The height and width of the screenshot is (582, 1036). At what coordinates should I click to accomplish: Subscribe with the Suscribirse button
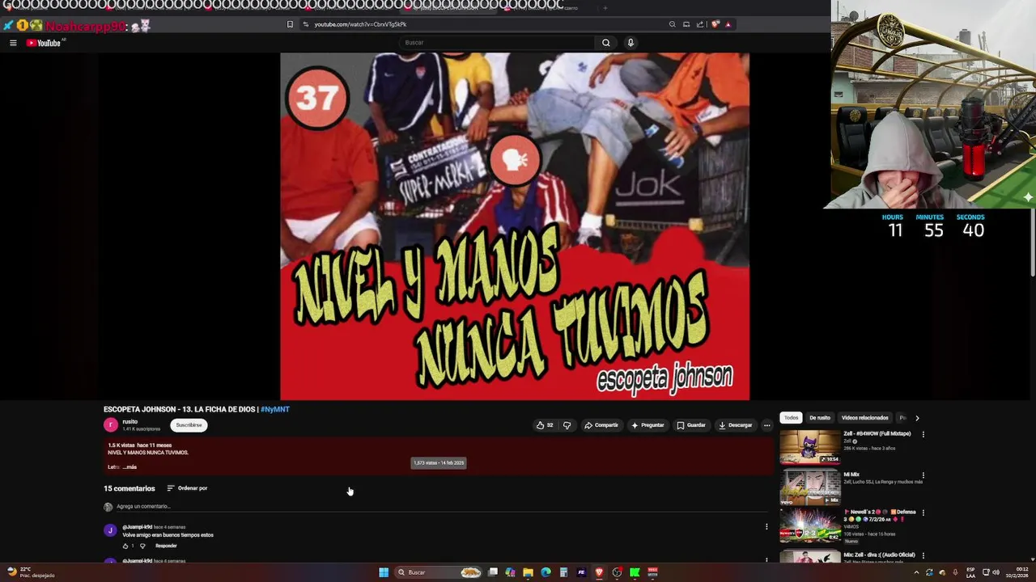pos(189,425)
